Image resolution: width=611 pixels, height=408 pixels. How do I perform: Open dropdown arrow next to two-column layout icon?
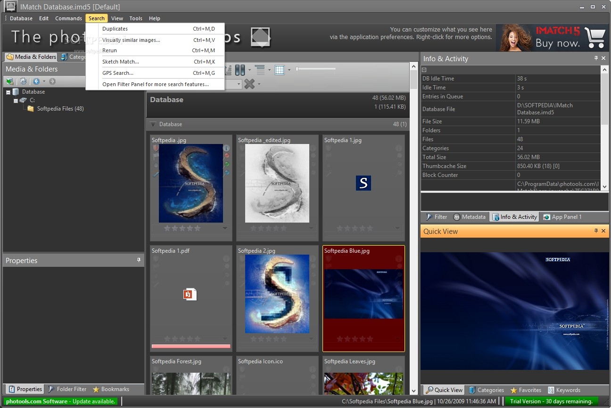tap(250, 71)
